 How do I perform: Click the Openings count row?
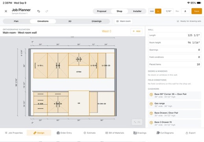pyautogui.click(x=174, y=50)
